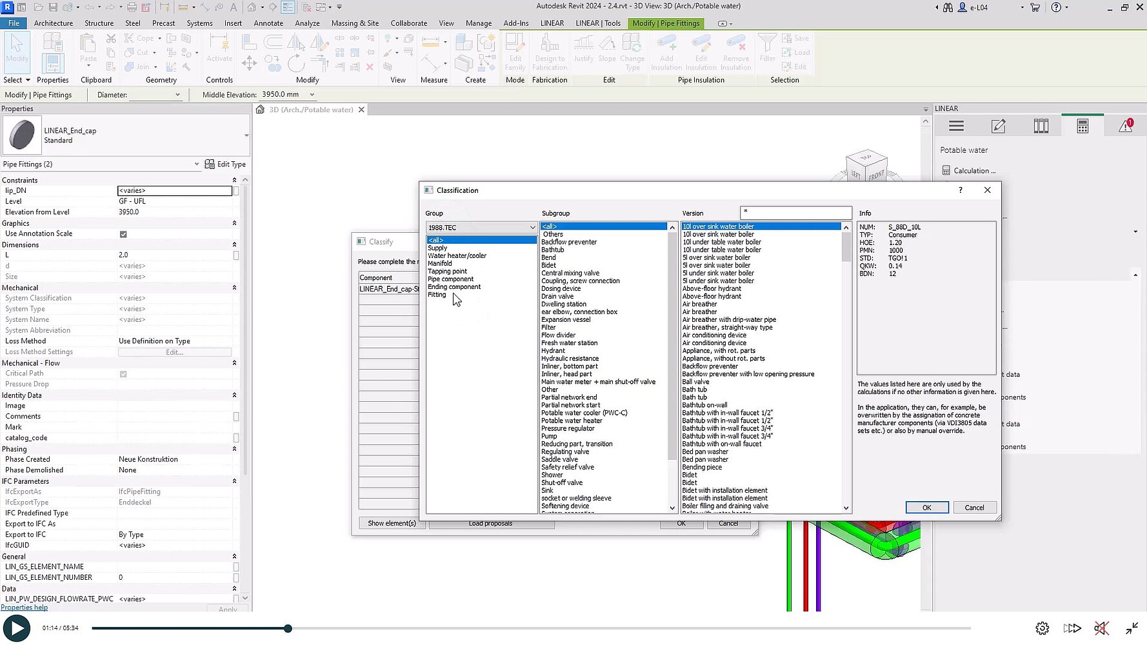Click the video progress slider handle
The image size is (1147, 645).
pos(288,628)
